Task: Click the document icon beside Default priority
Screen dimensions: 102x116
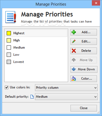Action: click(x=32, y=97)
